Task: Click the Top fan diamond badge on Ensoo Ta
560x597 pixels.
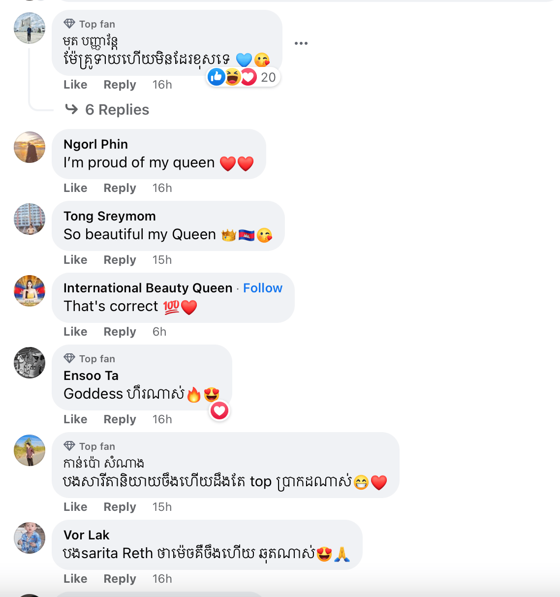Action: click(69, 359)
